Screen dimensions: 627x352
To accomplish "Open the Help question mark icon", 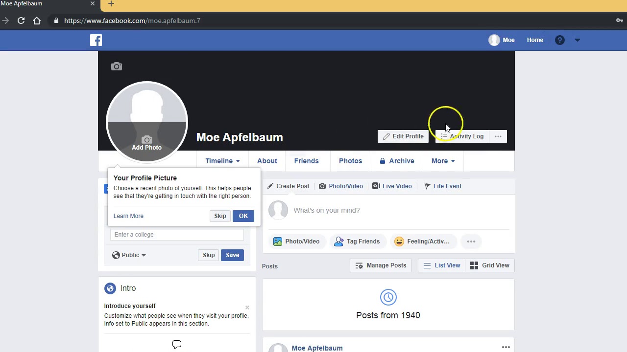I will (x=560, y=40).
